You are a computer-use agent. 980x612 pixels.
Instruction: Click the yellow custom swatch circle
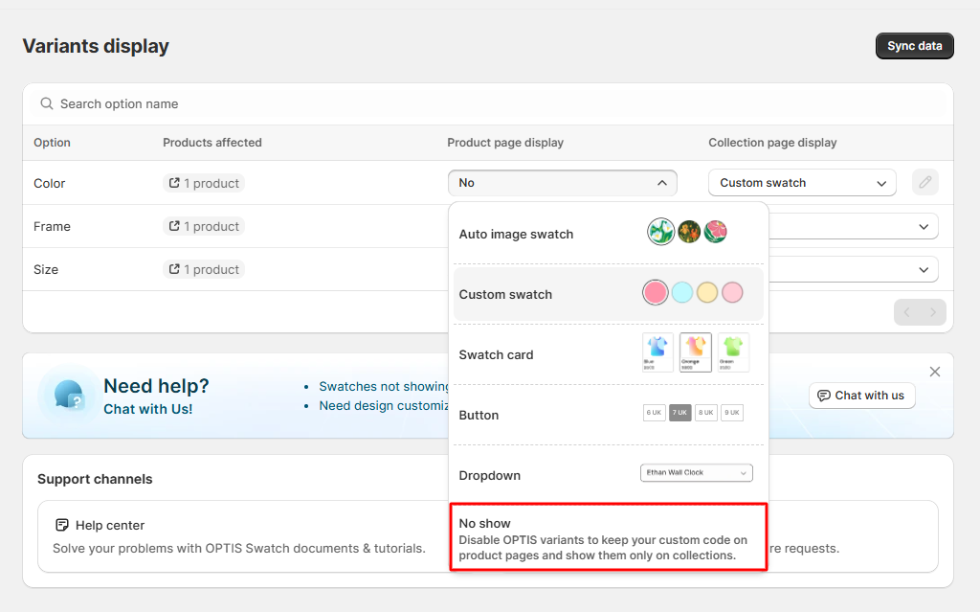pyautogui.click(x=707, y=292)
